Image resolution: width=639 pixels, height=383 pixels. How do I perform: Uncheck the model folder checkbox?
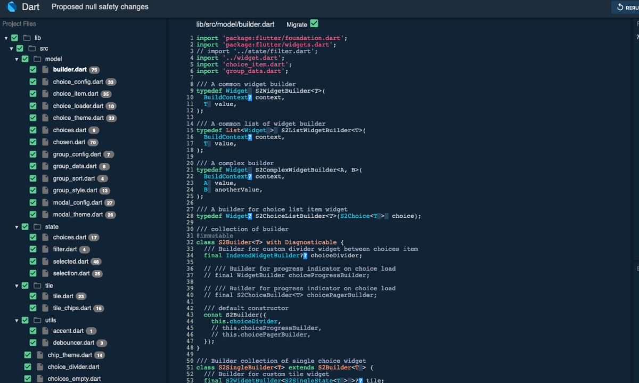coord(25,59)
